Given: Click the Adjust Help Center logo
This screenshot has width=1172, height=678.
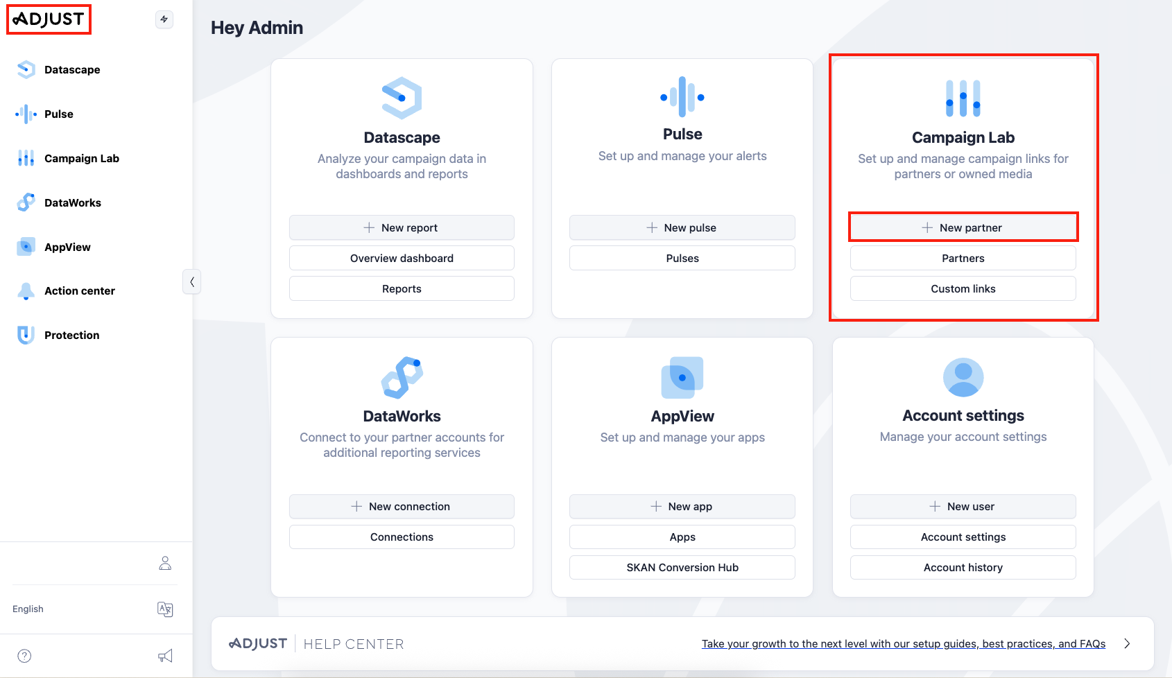Looking at the screenshot, I should 316,644.
